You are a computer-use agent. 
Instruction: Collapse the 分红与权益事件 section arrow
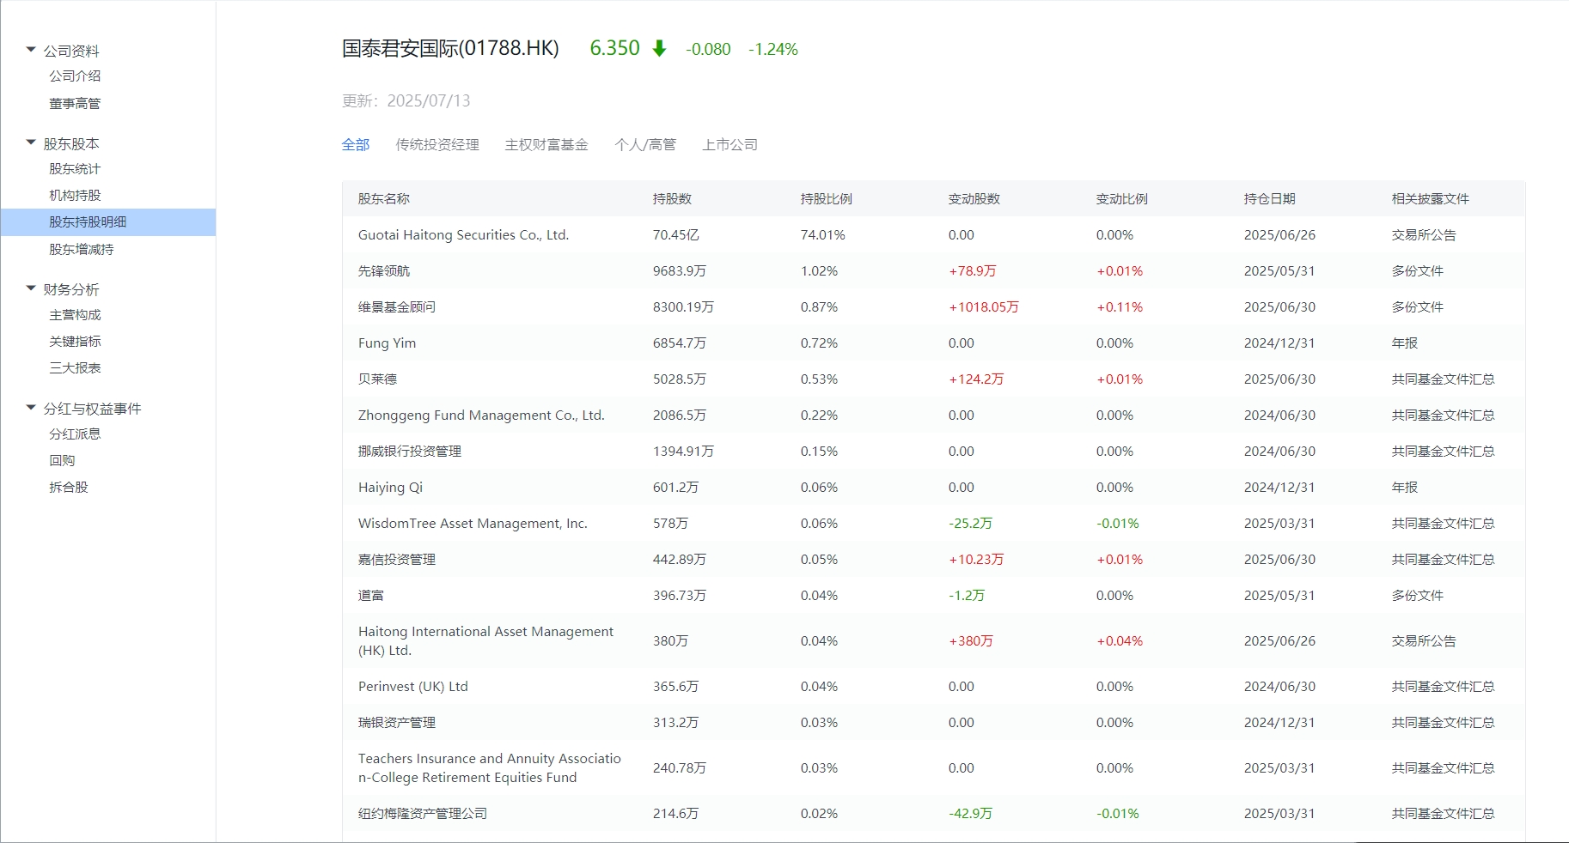pos(31,408)
